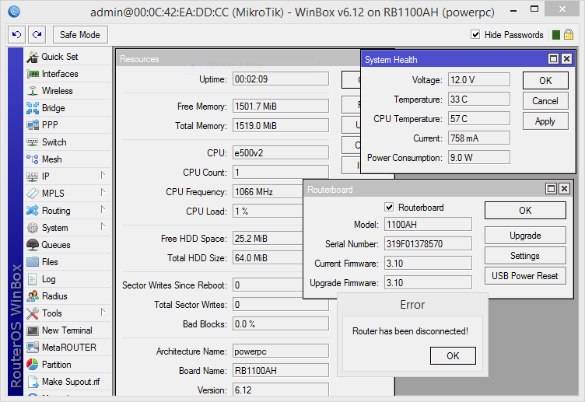This screenshot has width=585, height=402.
Task: Expand the Tools submenu arrow
Action: click(x=103, y=313)
